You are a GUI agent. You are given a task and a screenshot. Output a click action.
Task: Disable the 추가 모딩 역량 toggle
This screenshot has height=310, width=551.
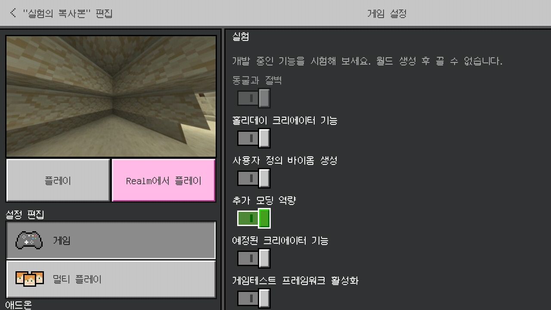click(254, 218)
